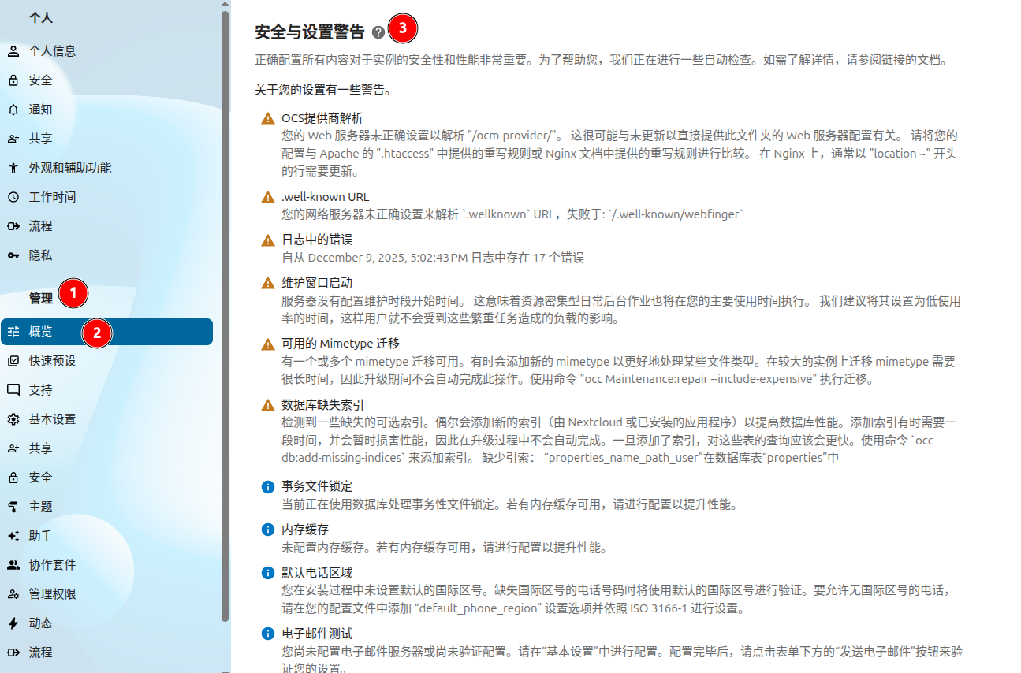Open the 概览 admin overview page

click(41, 332)
